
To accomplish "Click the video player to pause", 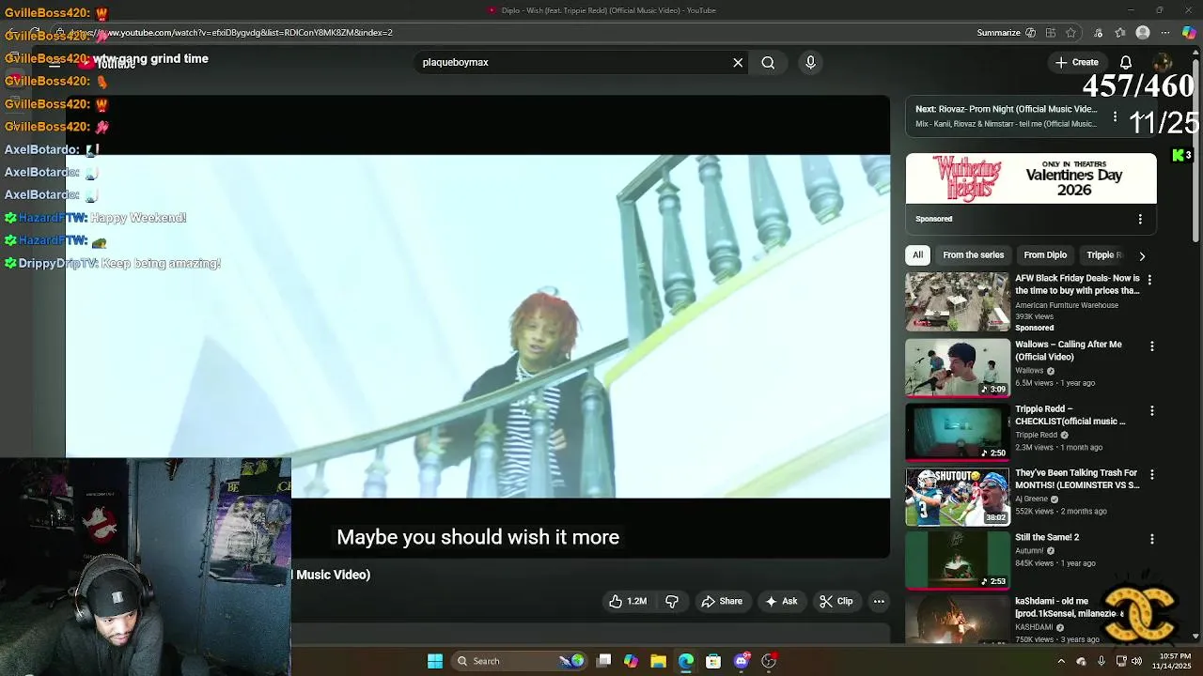I will click(x=477, y=327).
